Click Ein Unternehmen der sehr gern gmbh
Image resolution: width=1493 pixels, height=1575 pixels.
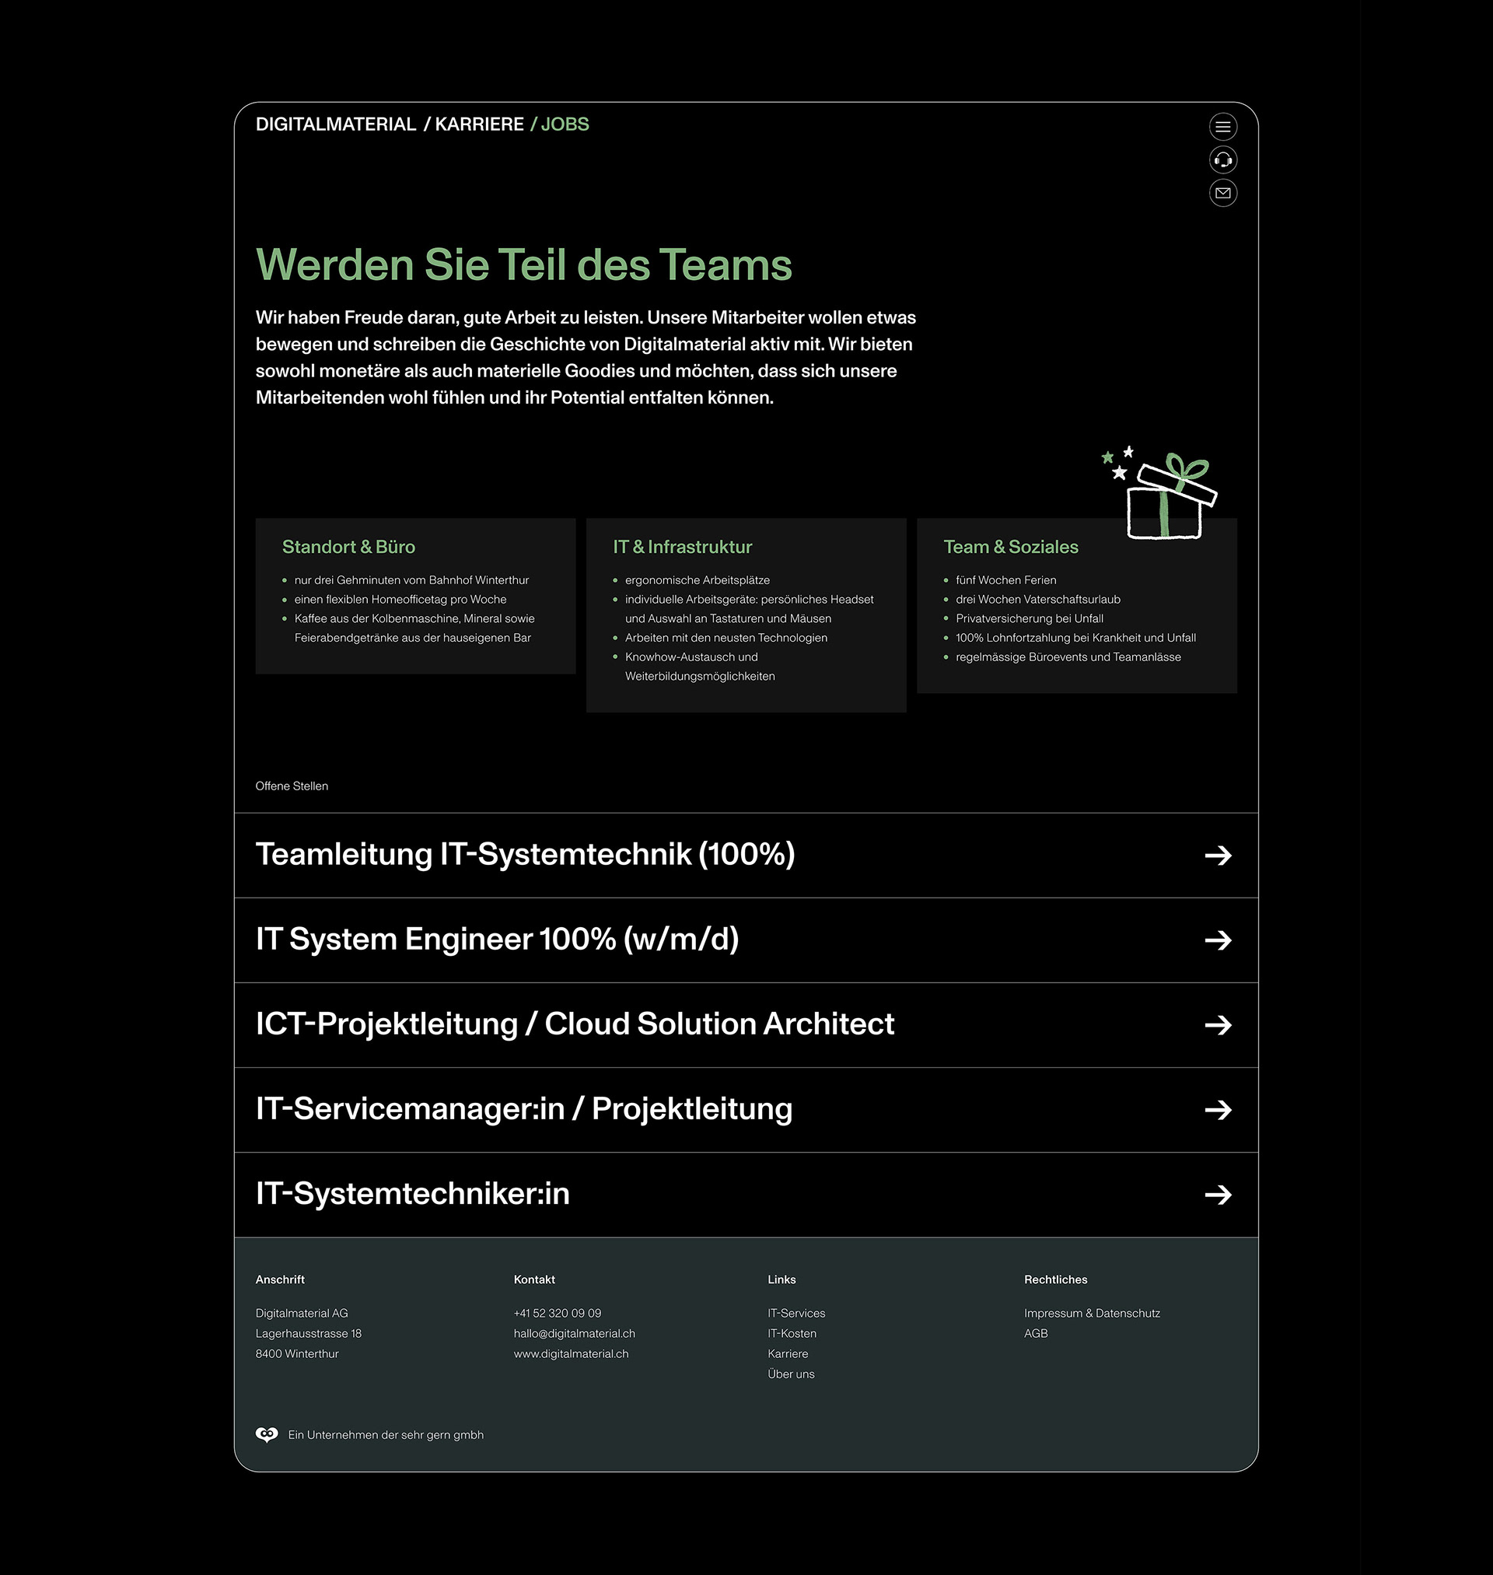point(385,1435)
